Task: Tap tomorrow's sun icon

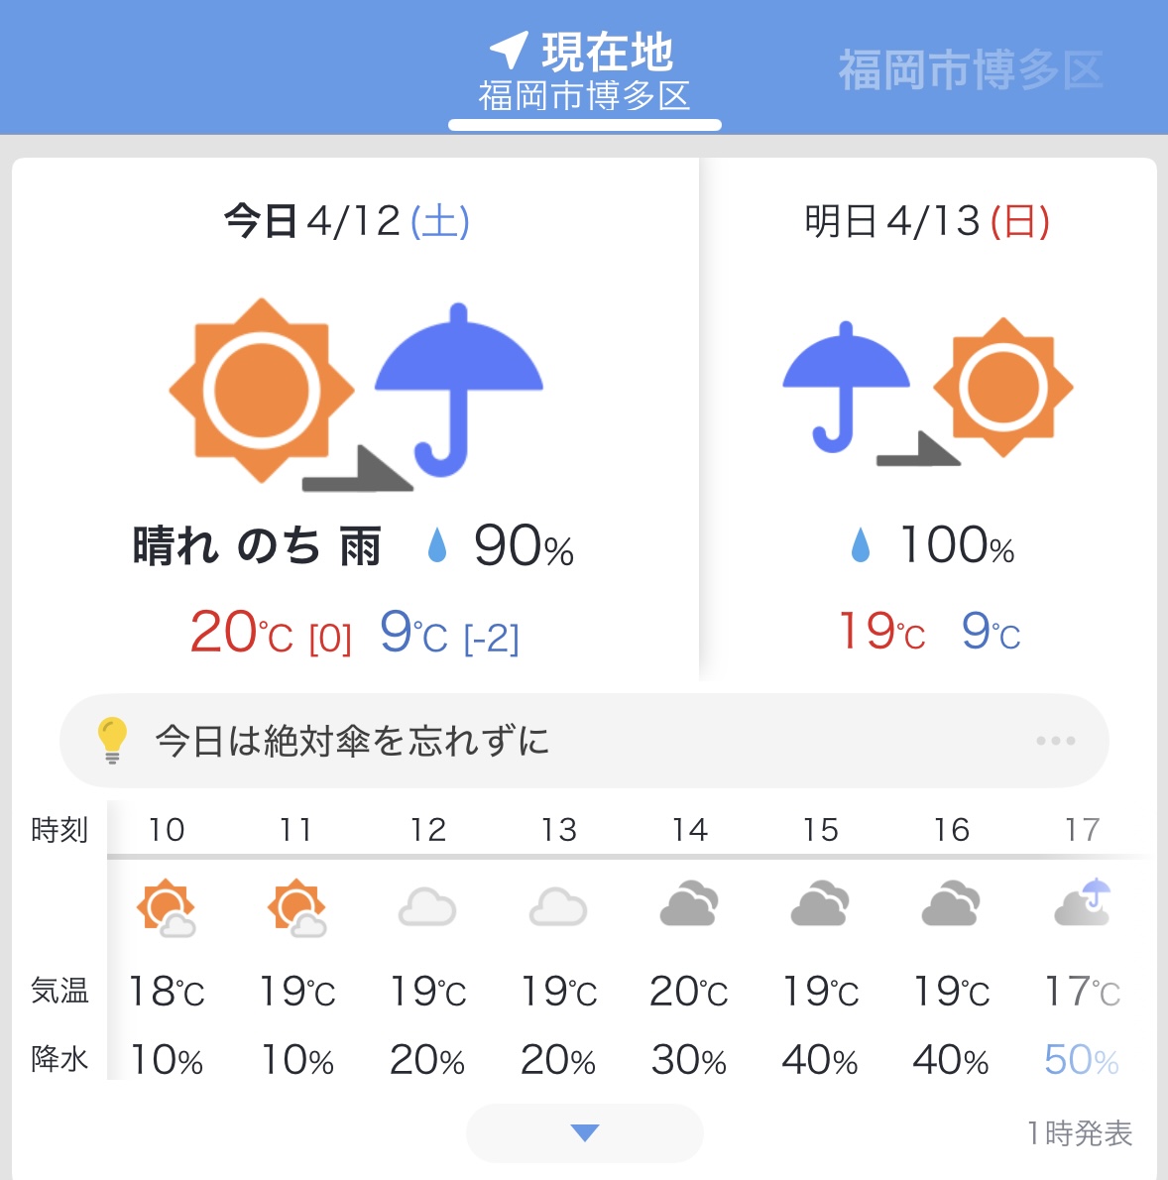Action: pyautogui.click(x=1003, y=387)
